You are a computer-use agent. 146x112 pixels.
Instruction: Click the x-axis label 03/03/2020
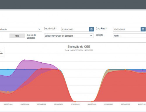click(8, 104)
